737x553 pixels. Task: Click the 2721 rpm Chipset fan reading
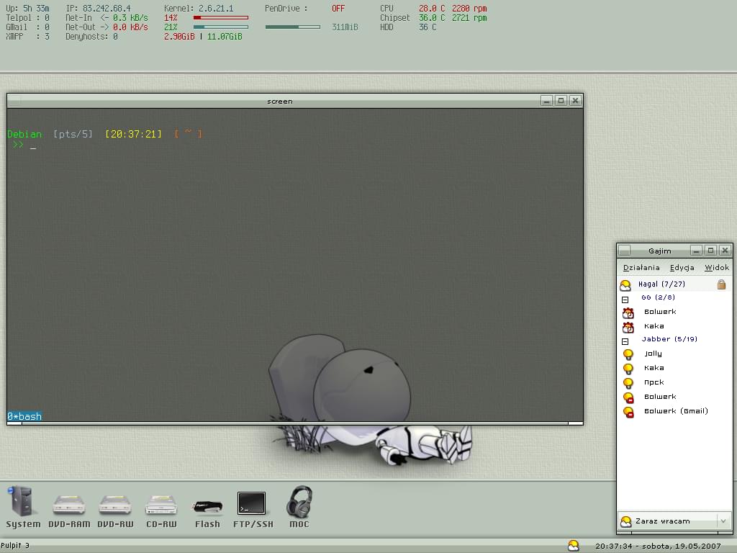point(469,18)
